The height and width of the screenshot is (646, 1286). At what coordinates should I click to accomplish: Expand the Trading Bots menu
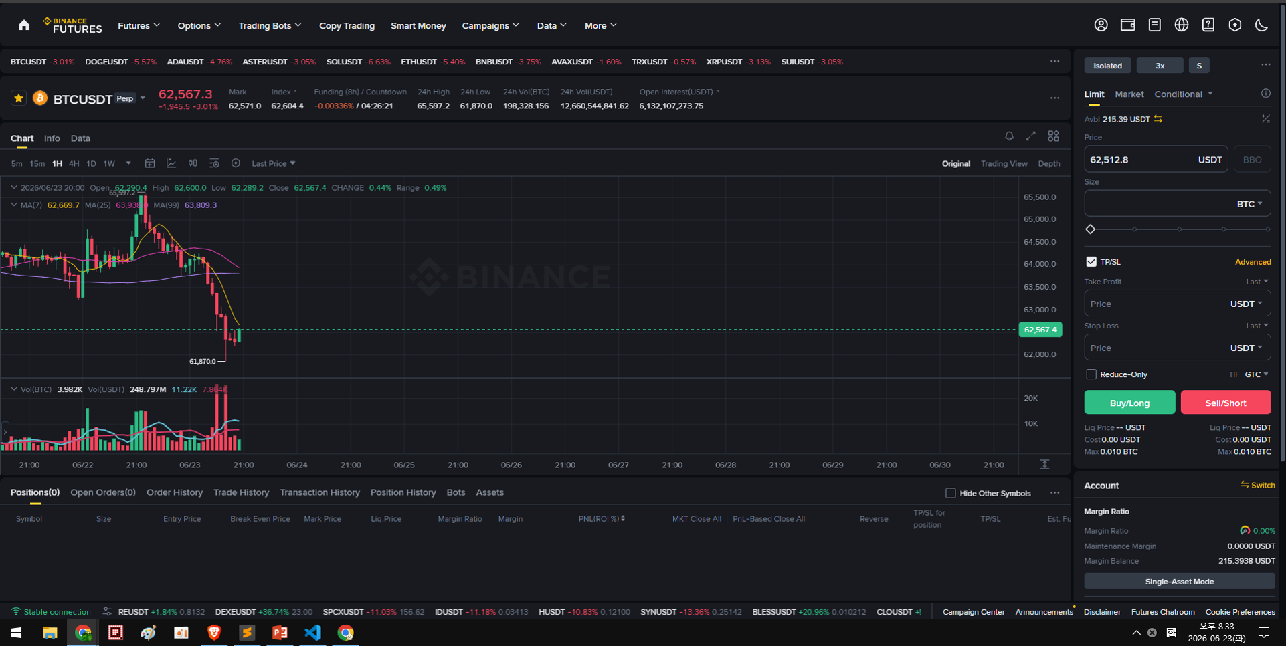click(x=270, y=25)
